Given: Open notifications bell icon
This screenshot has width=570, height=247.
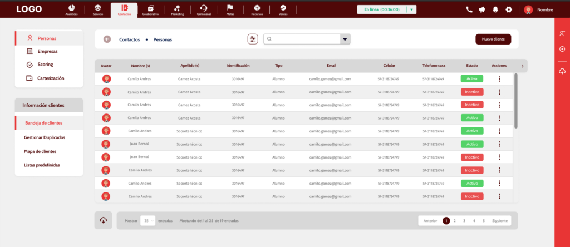Looking at the screenshot, I should pos(495,9).
